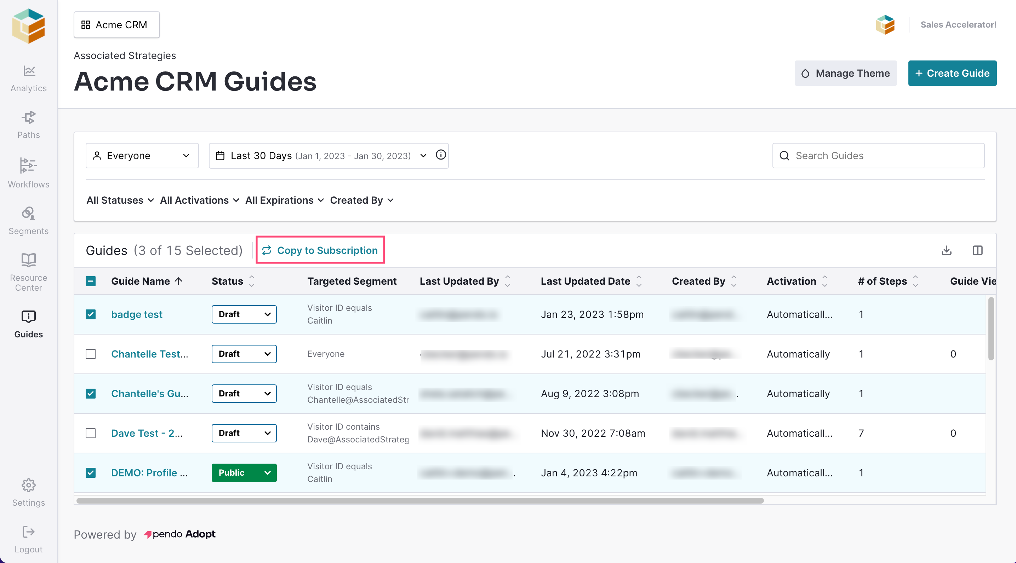Click the pendo Adopt footer logo

pos(180,534)
